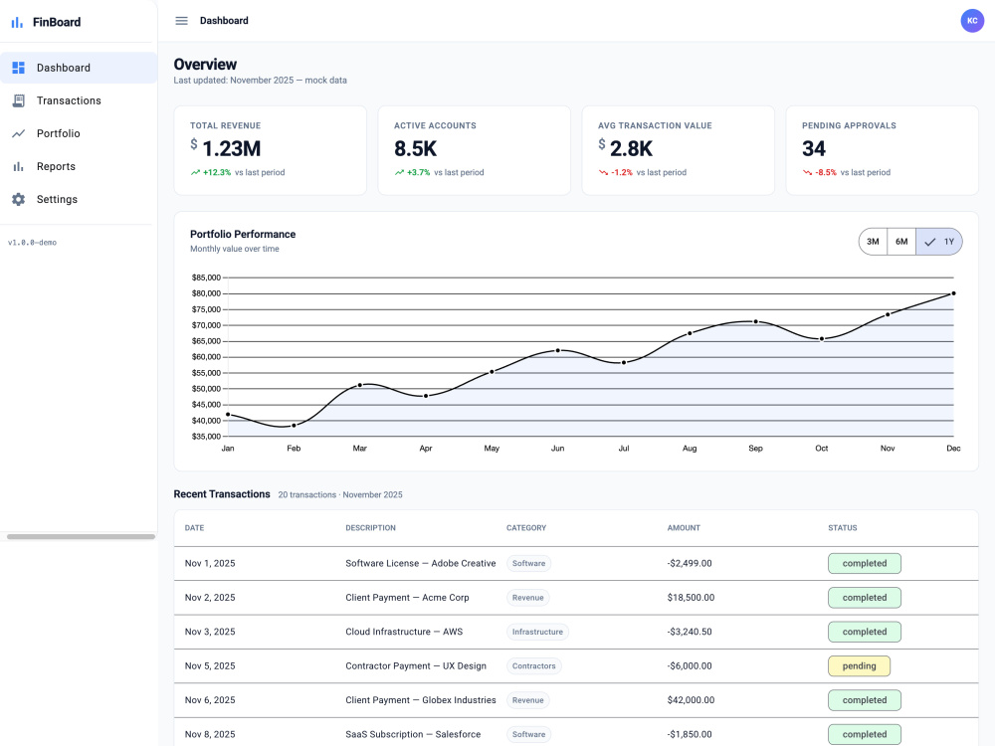Click the Software tag on Salesforce row
Image resolution: width=995 pixels, height=746 pixels.
[528, 735]
